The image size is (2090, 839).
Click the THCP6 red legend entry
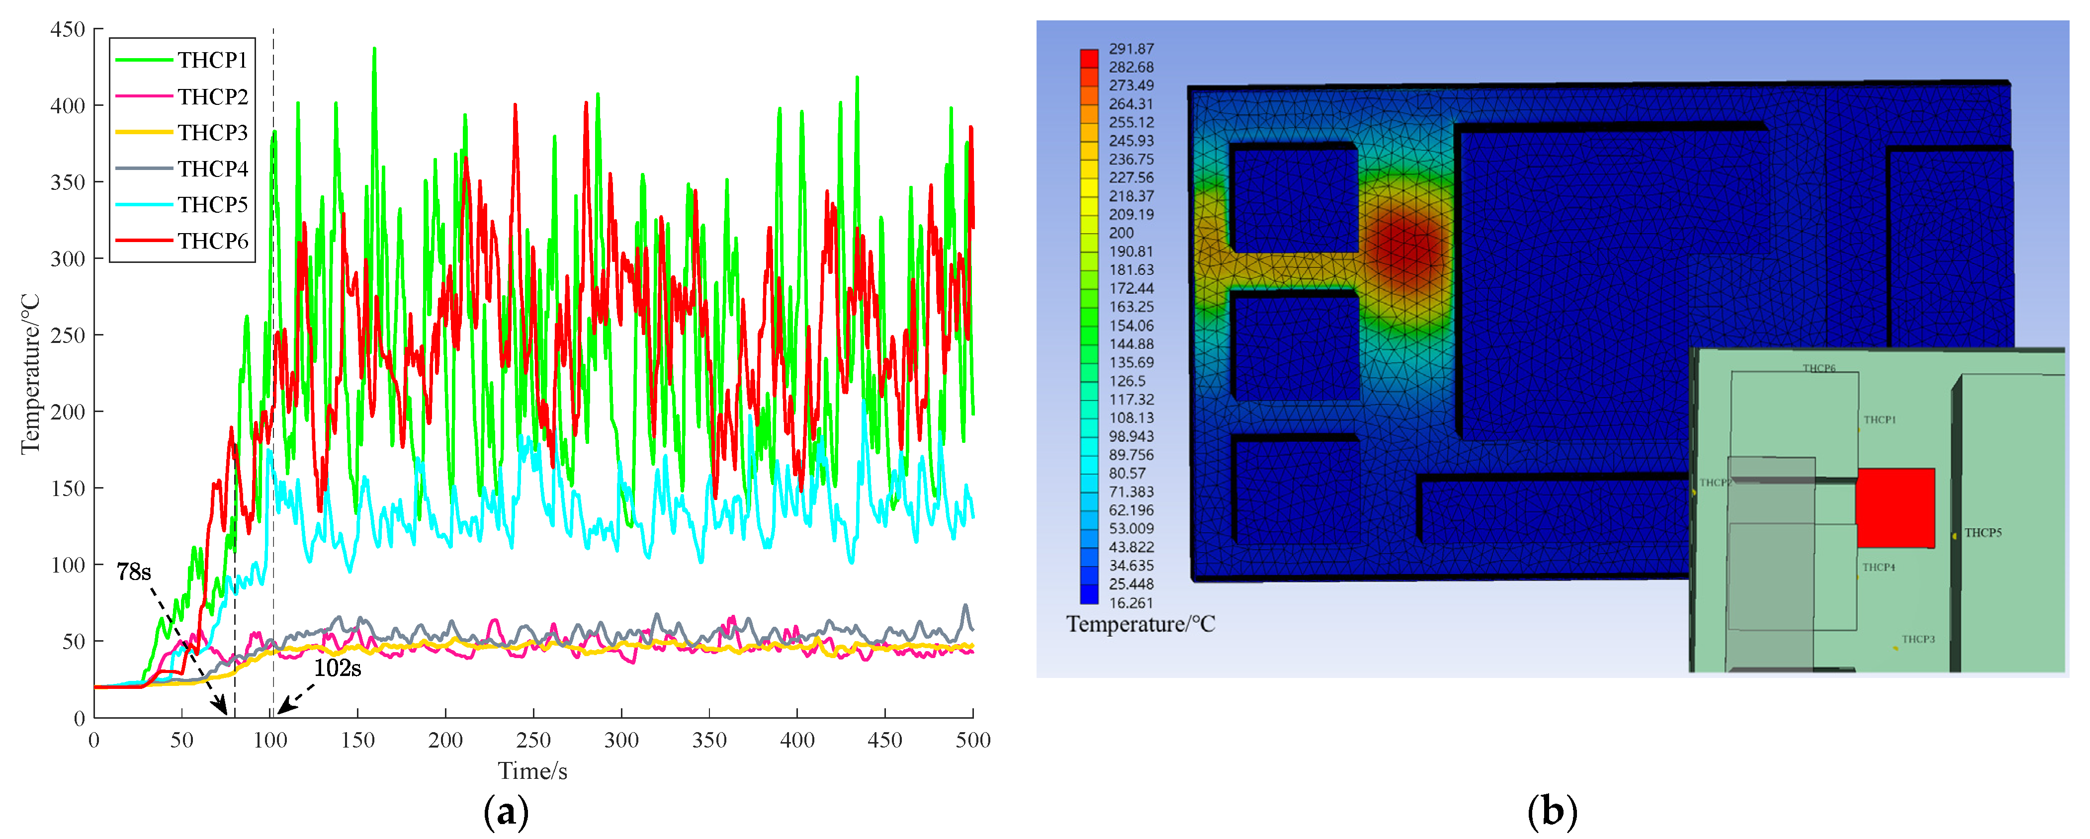(x=212, y=241)
